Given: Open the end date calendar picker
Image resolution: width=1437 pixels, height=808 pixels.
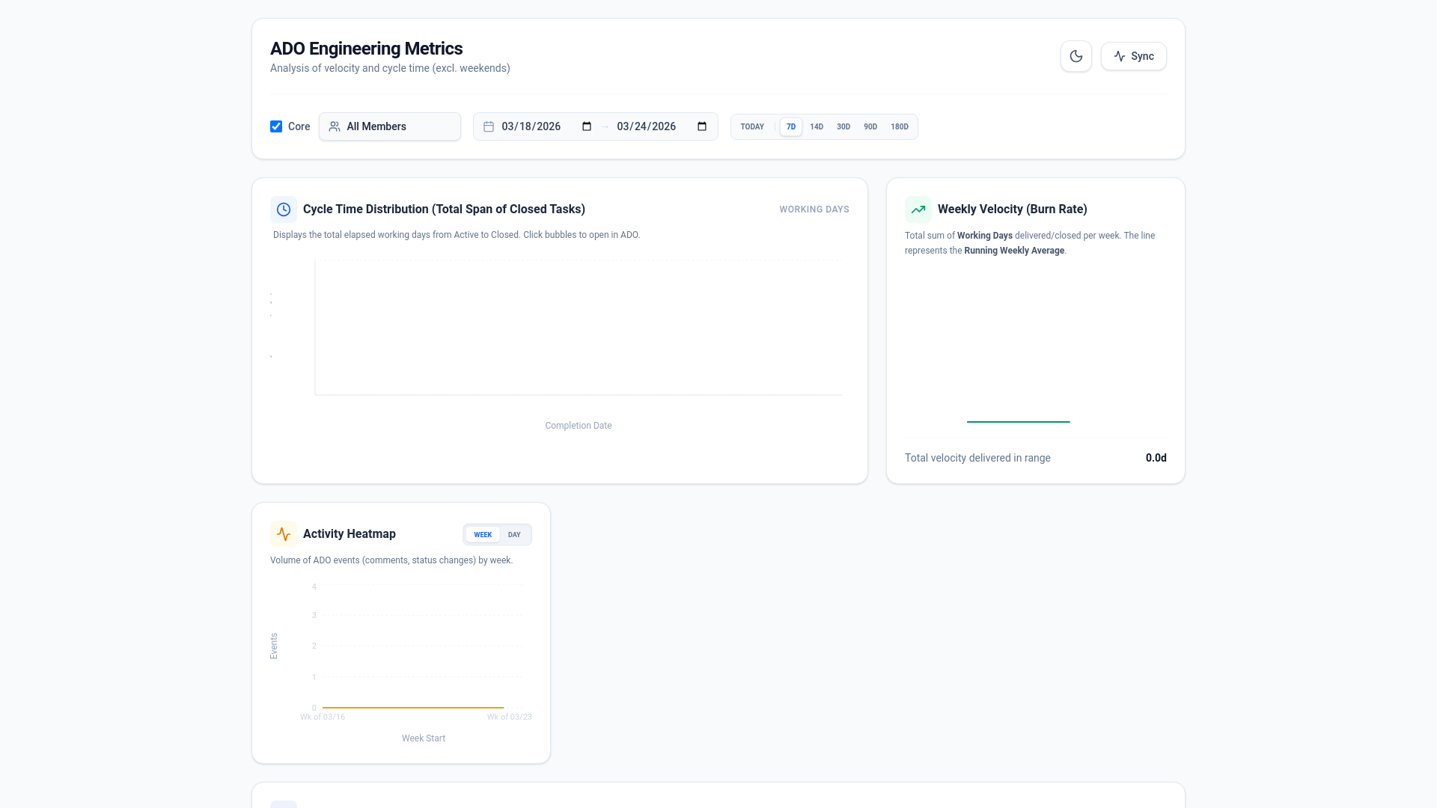Looking at the screenshot, I should [702, 126].
